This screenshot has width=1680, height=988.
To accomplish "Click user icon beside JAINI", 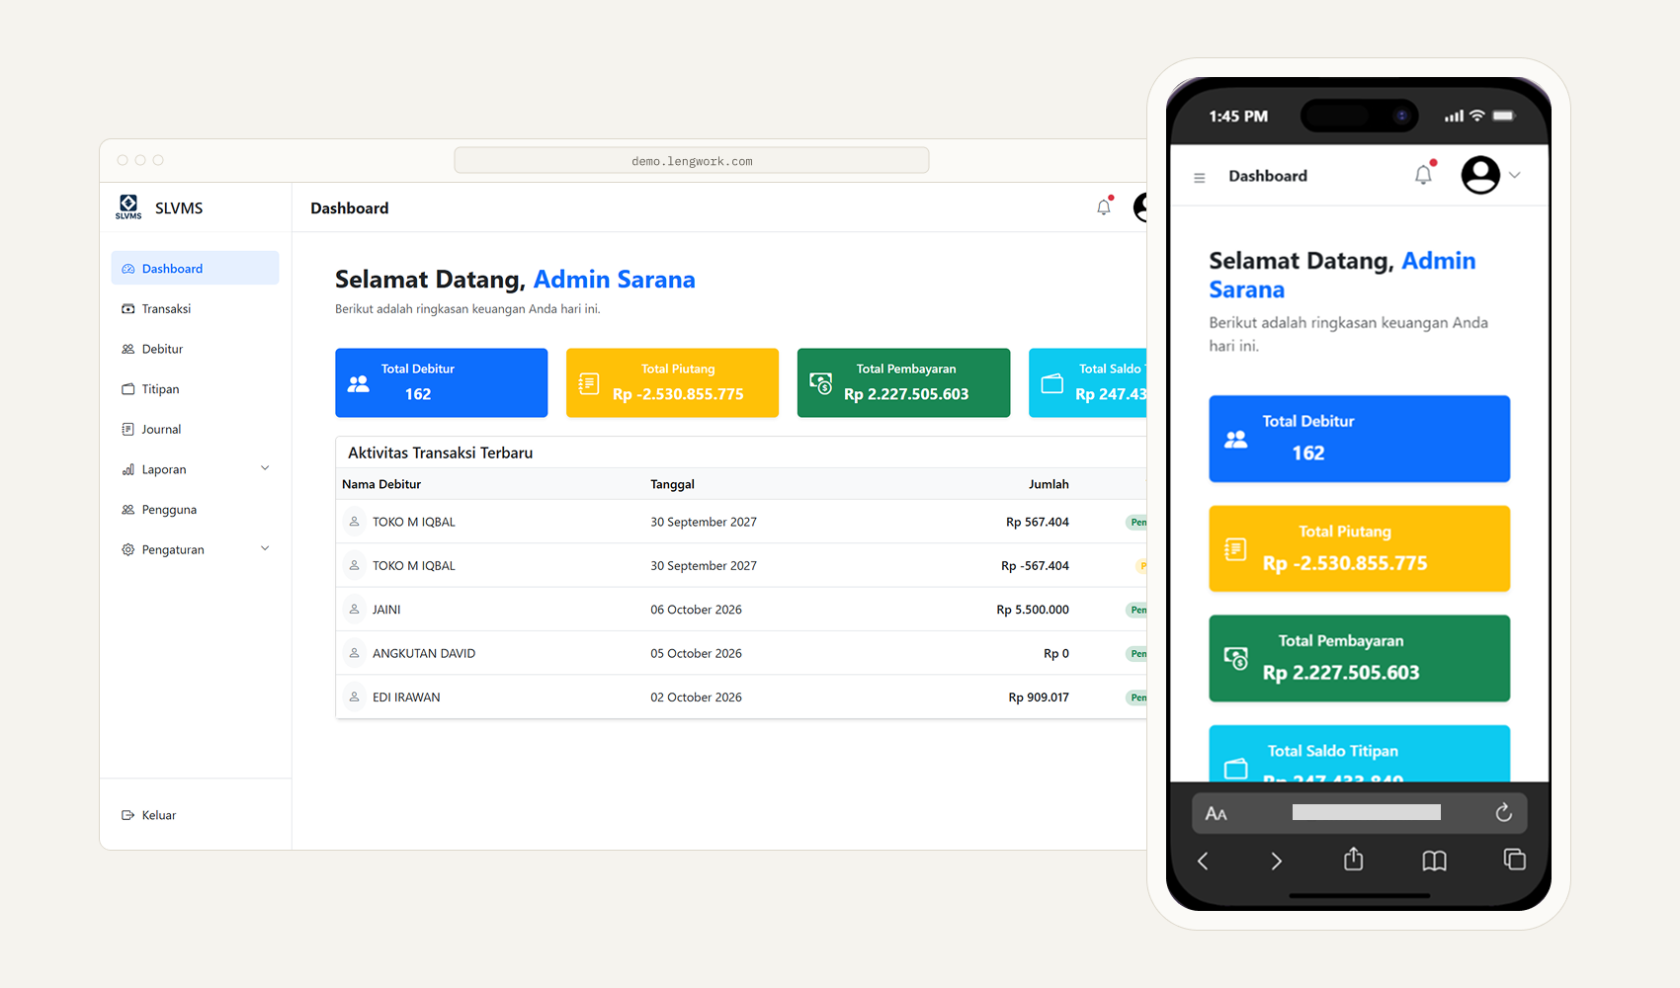I will 354,610.
